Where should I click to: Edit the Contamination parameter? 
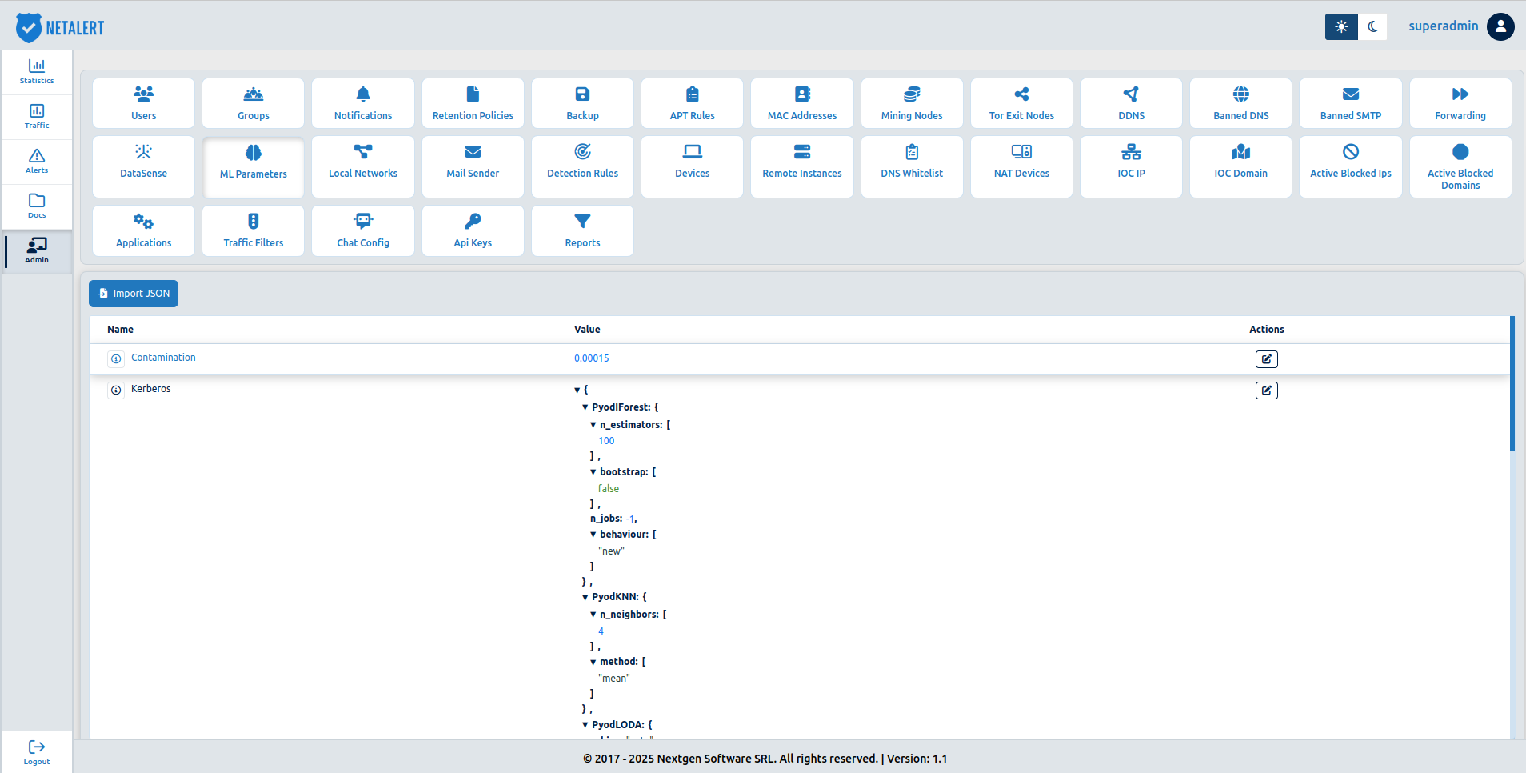tap(1266, 359)
